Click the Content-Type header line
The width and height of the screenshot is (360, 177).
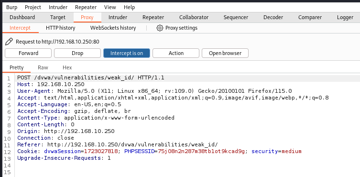point(96,118)
